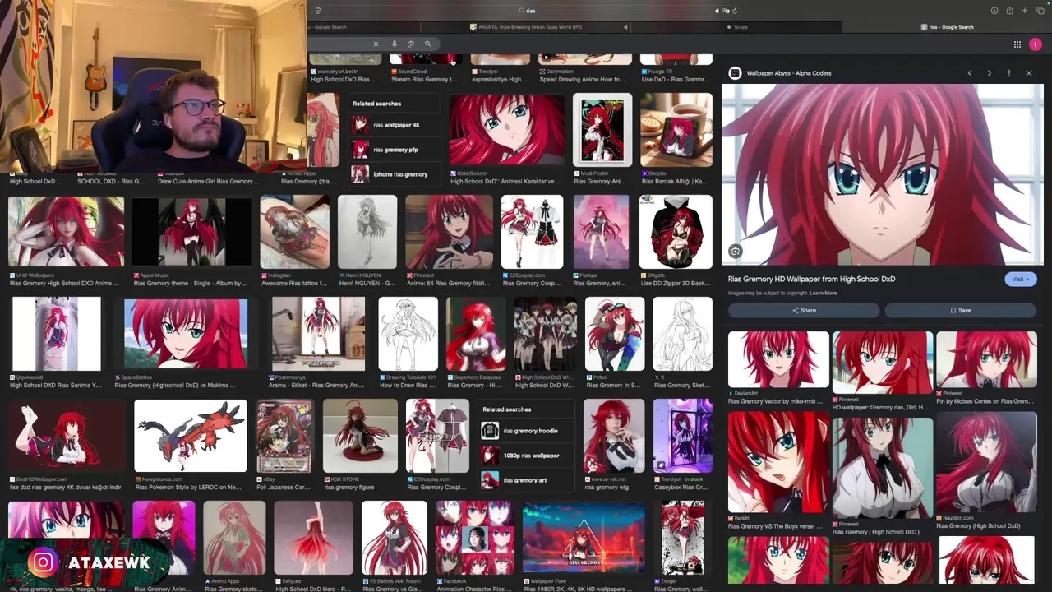The image size is (1052, 592).
Task: Open the Rias Pokemon Style Newgrounds thumbnail
Action: point(190,437)
